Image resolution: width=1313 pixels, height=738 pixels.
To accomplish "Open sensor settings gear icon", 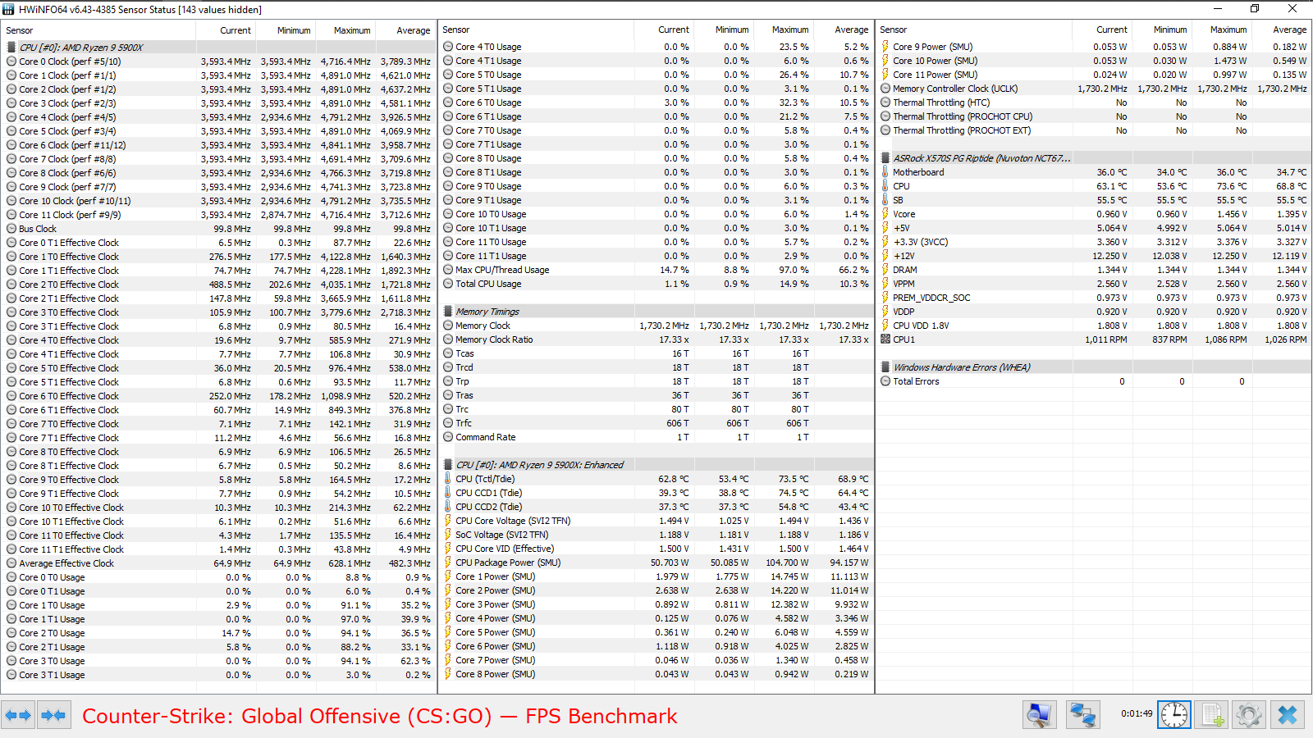I will (x=1249, y=716).
